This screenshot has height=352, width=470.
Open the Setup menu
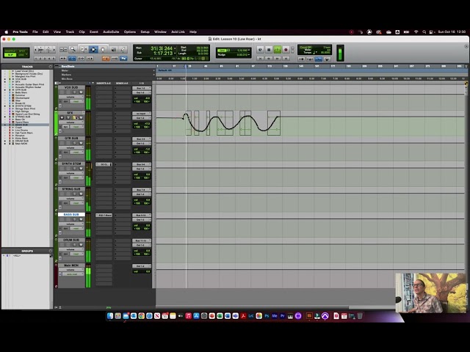145,32
